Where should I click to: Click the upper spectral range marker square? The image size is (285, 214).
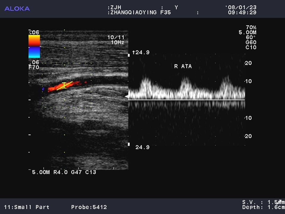129,55
